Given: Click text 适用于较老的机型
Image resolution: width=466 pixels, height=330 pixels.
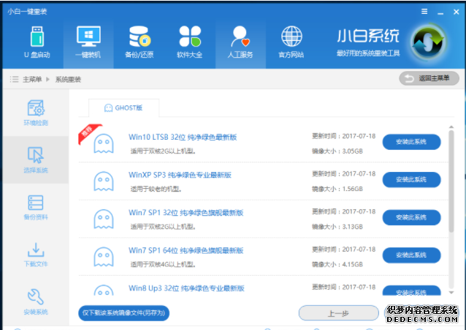Looking at the screenshot, I should coord(156,189).
